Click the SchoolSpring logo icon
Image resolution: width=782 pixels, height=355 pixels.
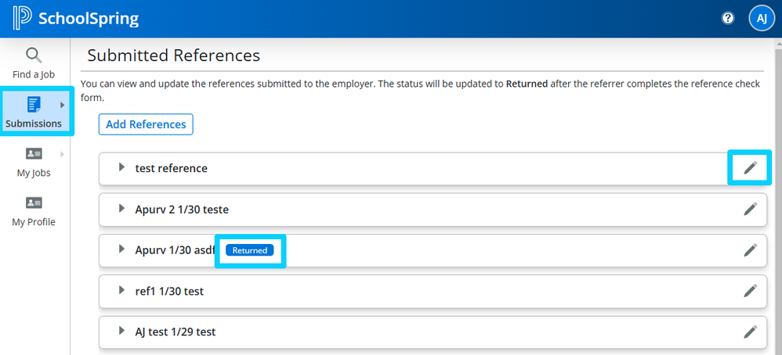click(23, 18)
